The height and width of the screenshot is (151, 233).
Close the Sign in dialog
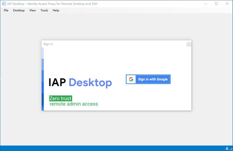point(189,44)
